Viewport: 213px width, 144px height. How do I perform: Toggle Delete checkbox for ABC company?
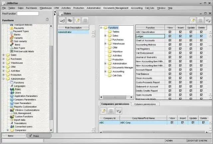coord(203,123)
